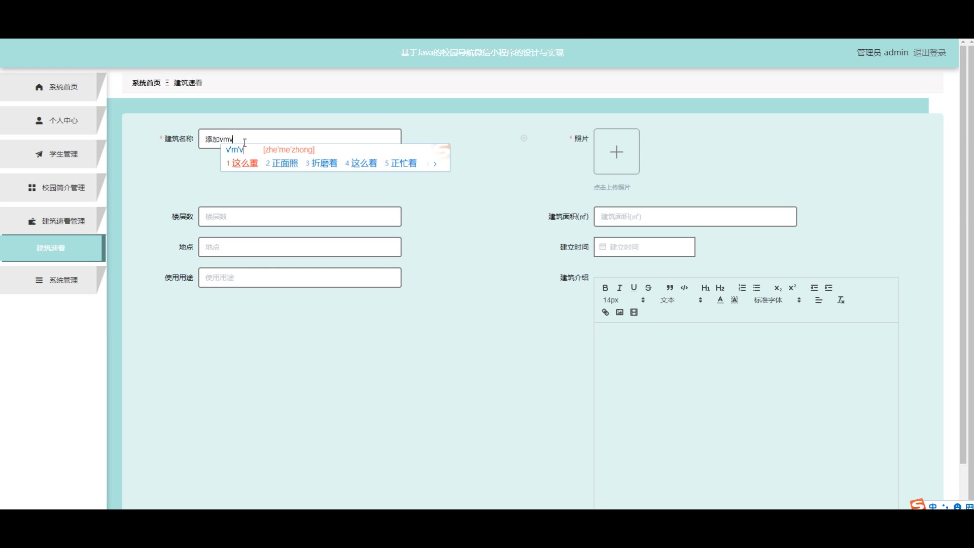This screenshot has width=974, height=548.
Task: Apply ordered list formatting
Action: [x=742, y=288]
